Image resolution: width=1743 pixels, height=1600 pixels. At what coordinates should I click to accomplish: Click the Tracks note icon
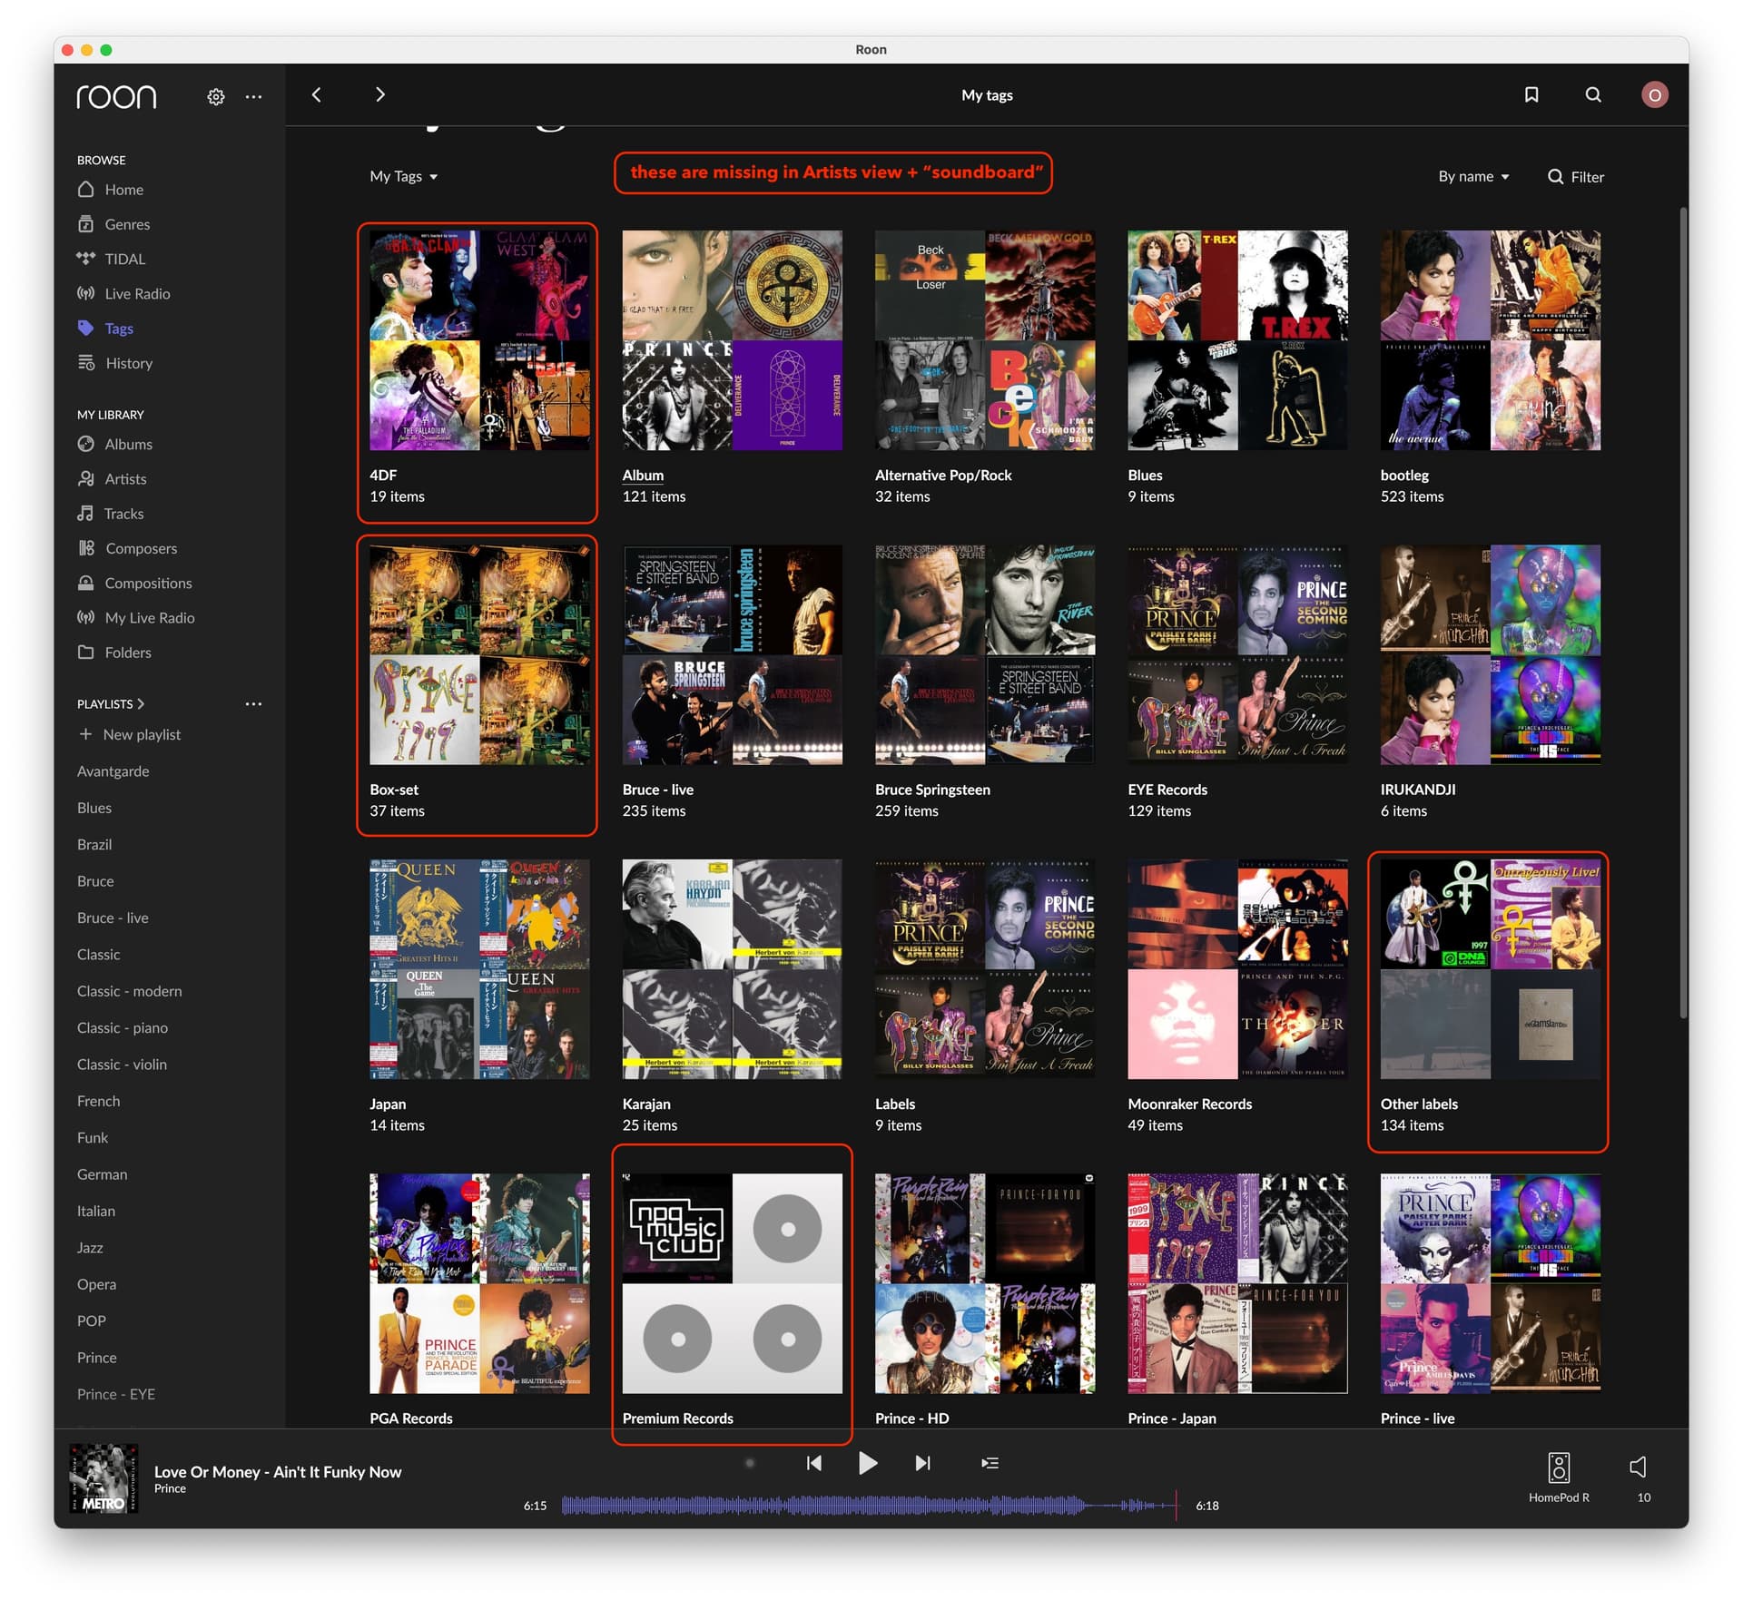click(x=85, y=513)
